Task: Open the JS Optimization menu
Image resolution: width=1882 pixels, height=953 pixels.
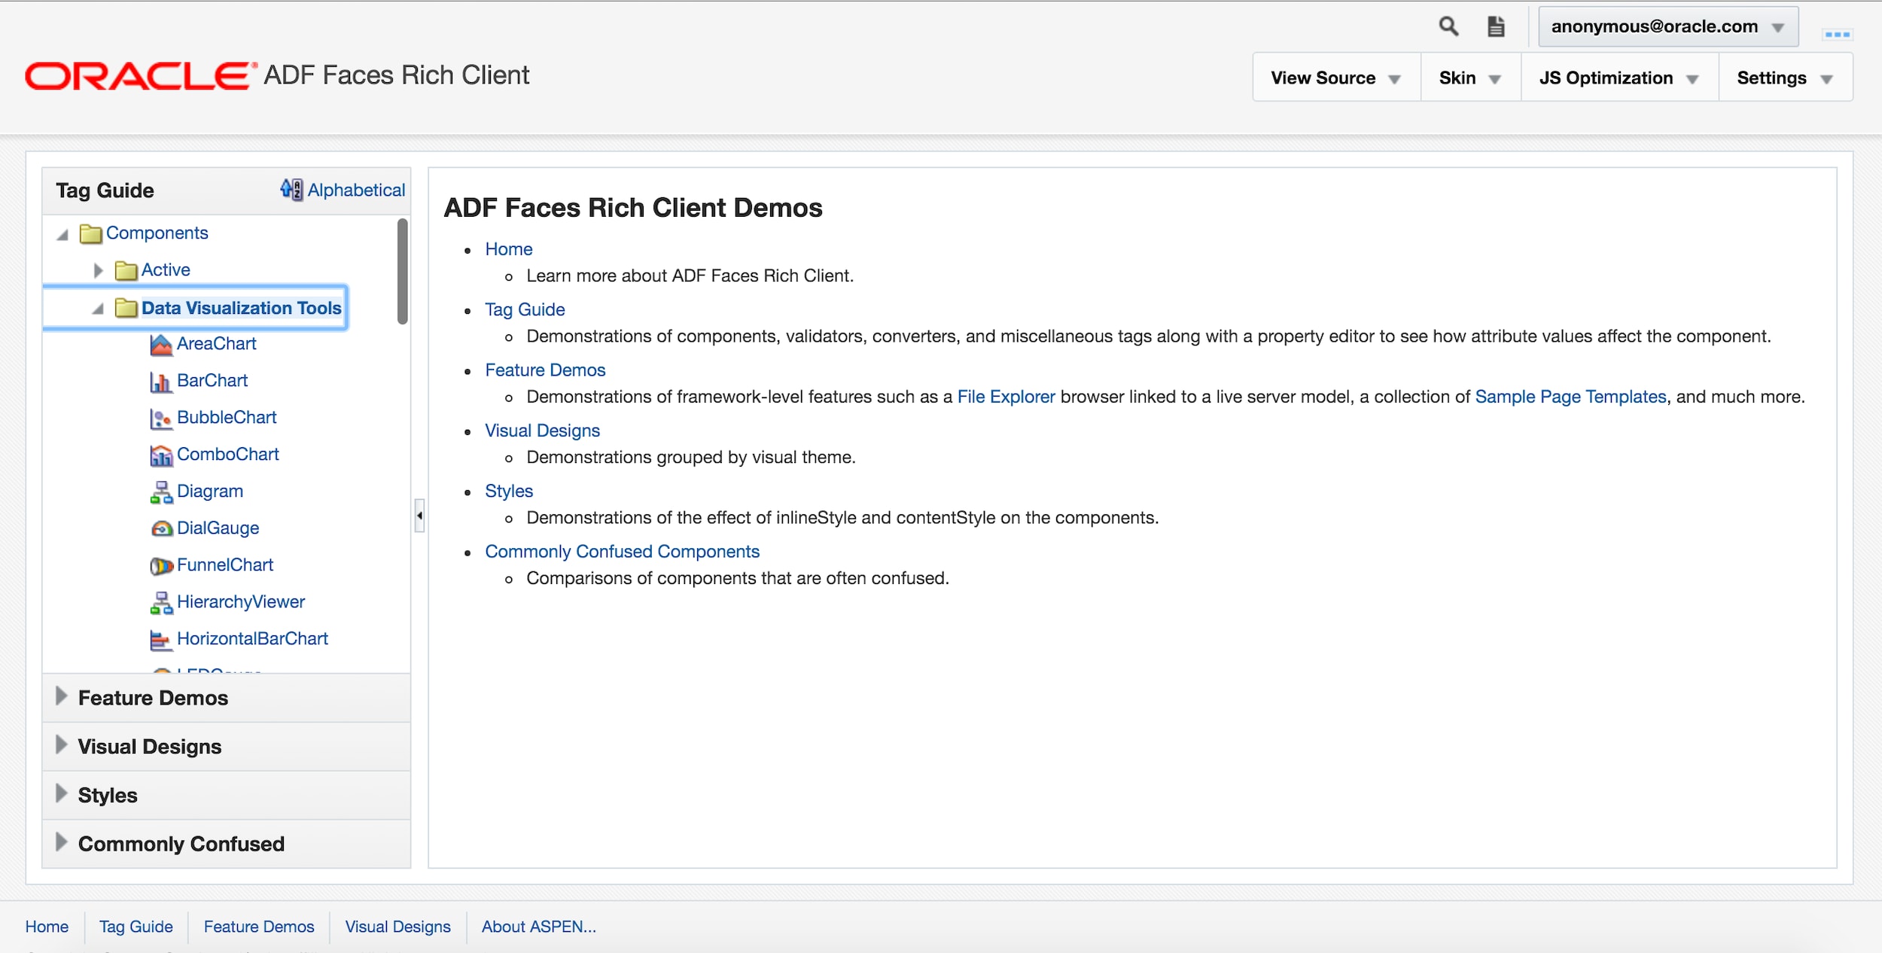Action: pyautogui.click(x=1618, y=78)
